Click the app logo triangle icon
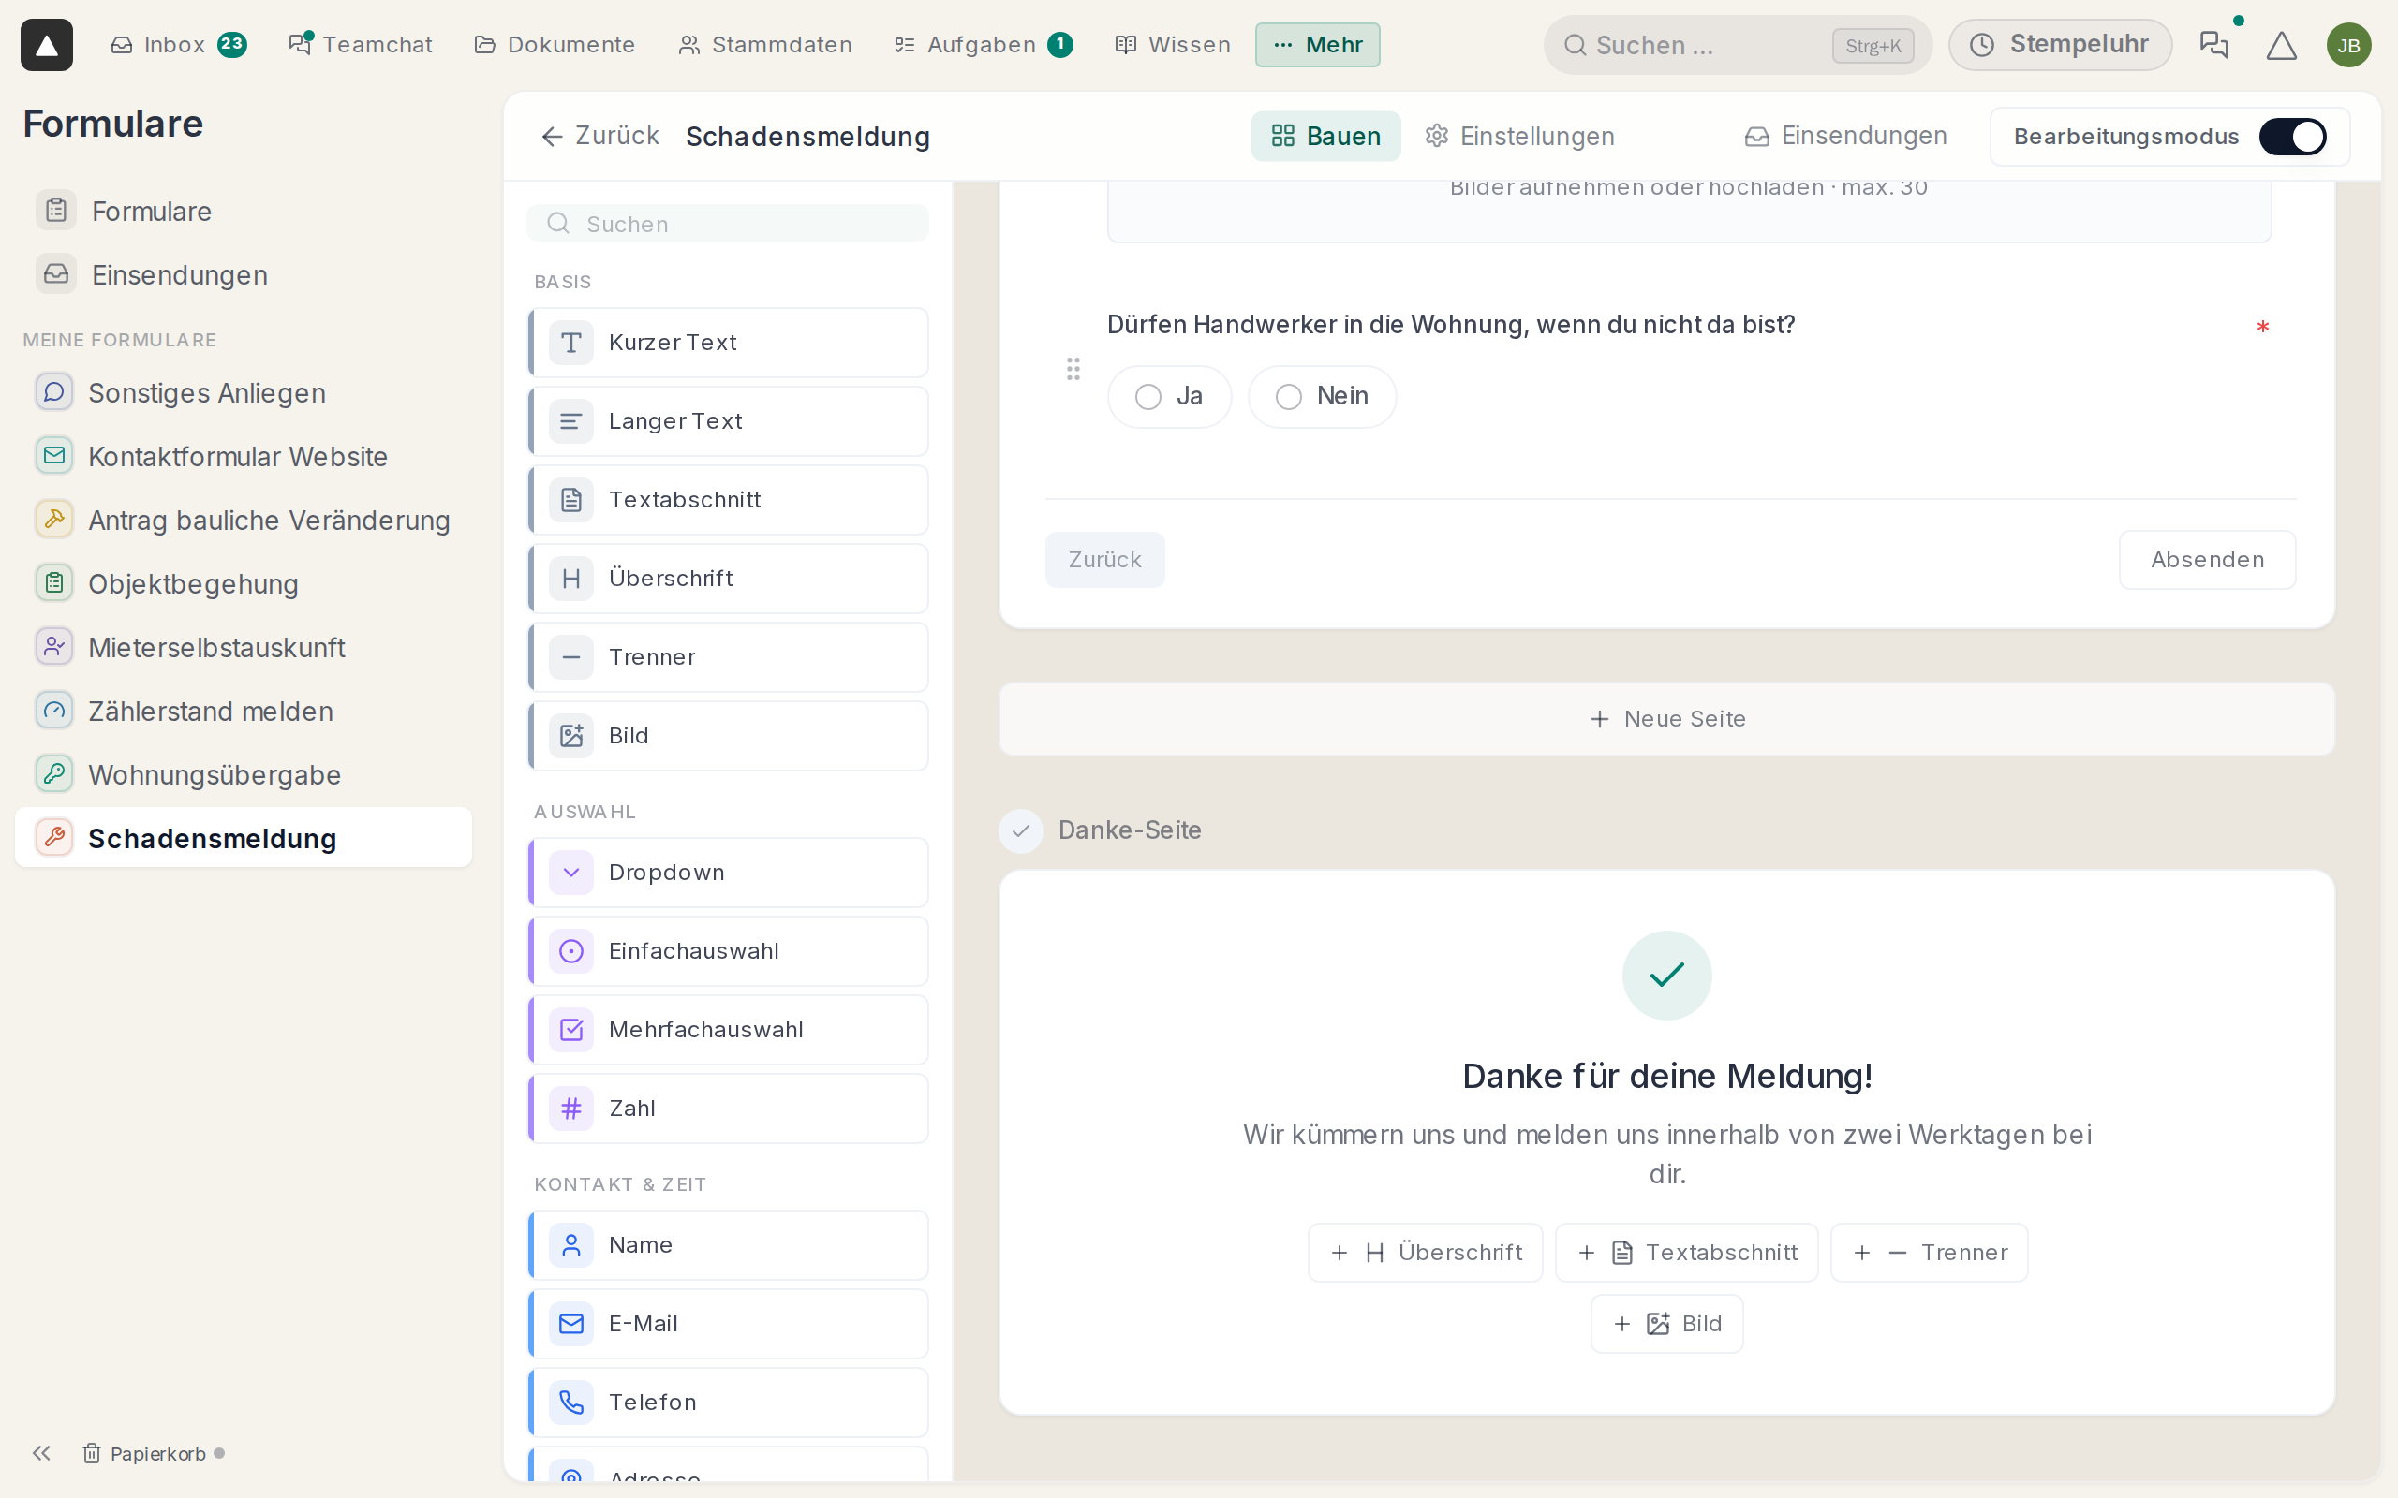 click(47, 45)
